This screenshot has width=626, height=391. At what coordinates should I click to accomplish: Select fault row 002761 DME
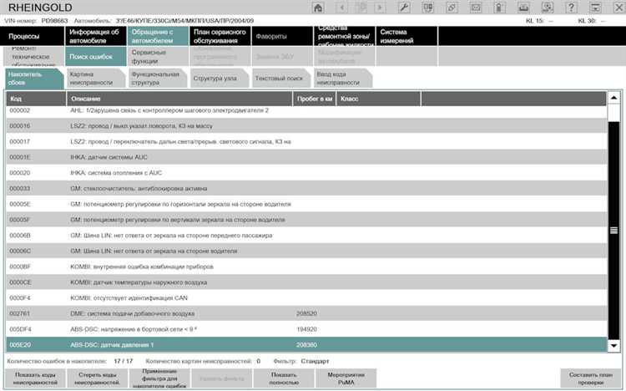306,313
